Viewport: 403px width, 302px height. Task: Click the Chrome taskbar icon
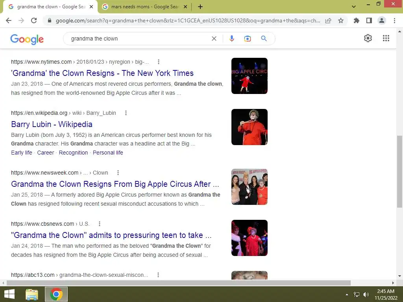coord(56,294)
